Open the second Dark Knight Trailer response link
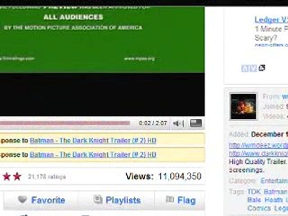The image size is (288, 216). click(93, 154)
